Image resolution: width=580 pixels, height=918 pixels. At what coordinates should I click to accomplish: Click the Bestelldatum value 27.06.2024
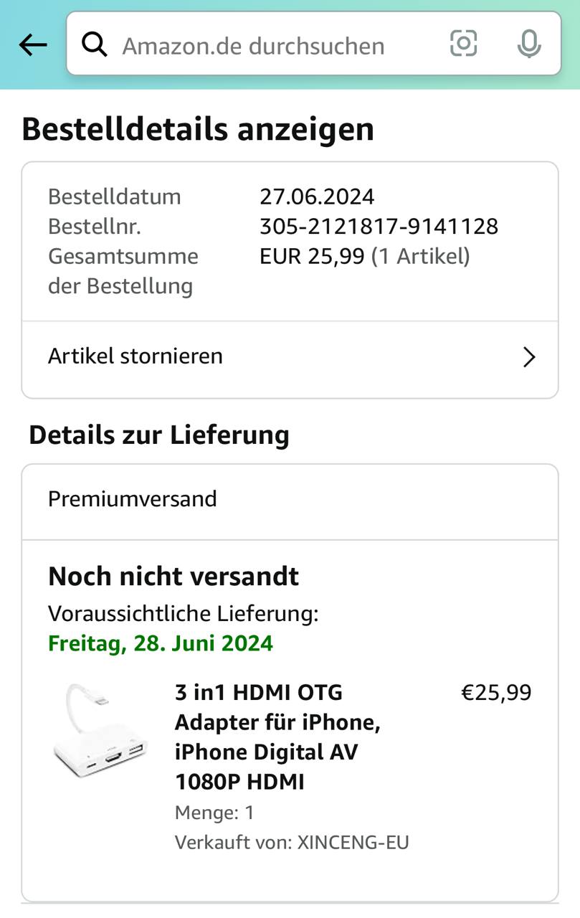click(x=317, y=197)
